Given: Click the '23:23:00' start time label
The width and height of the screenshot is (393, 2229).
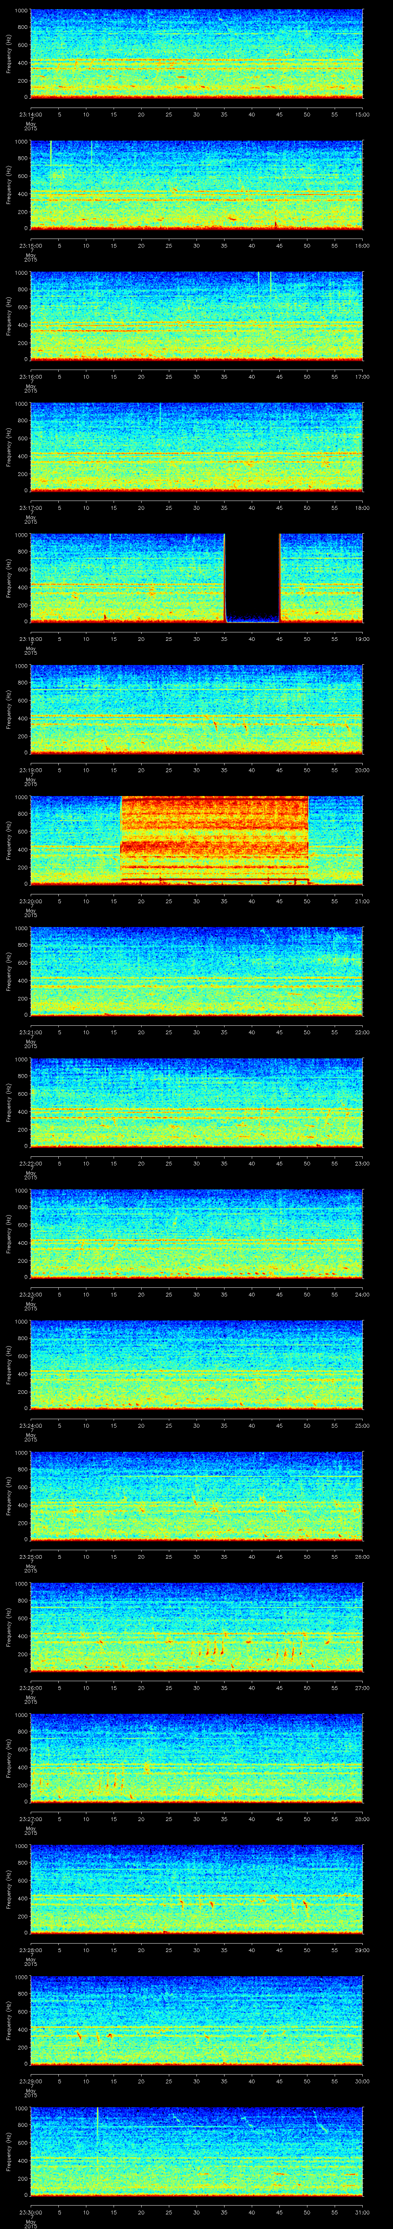Looking at the screenshot, I should pos(30,1294).
